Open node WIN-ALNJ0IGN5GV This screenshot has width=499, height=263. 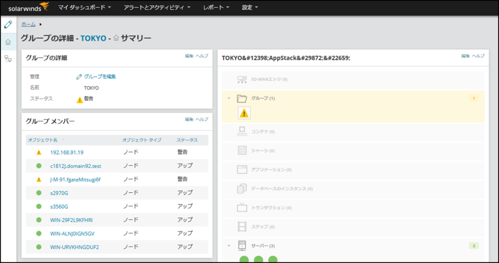(72, 233)
